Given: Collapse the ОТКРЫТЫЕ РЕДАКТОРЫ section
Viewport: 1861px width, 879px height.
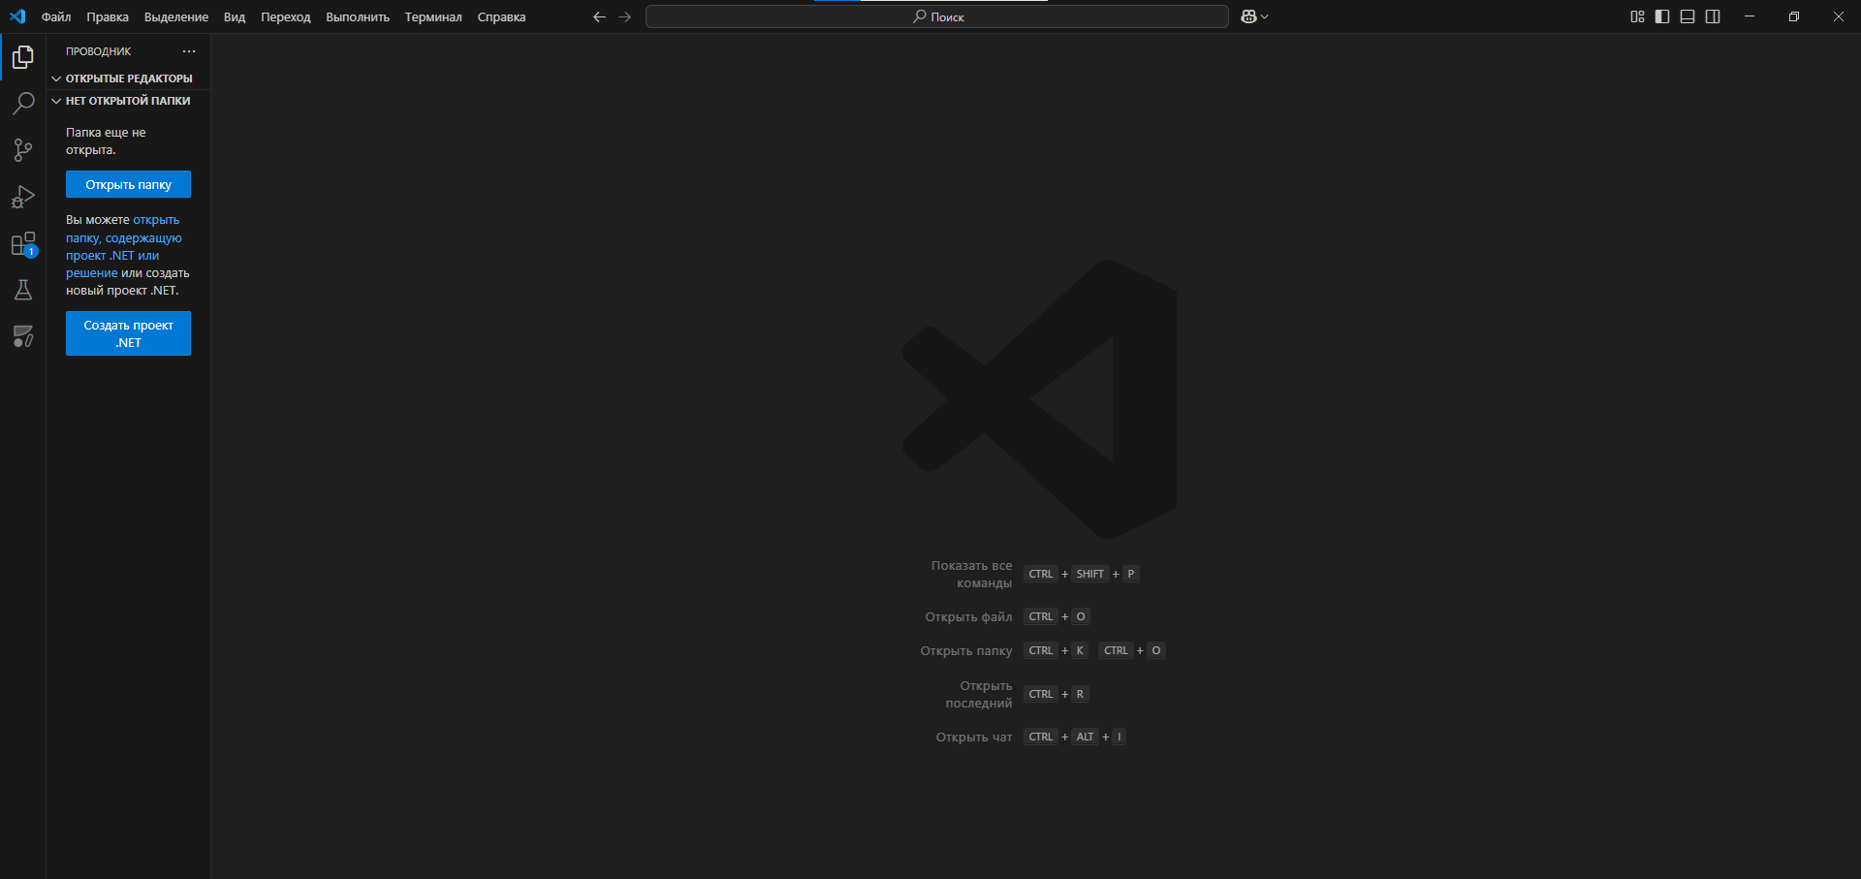Looking at the screenshot, I should pyautogui.click(x=128, y=78).
